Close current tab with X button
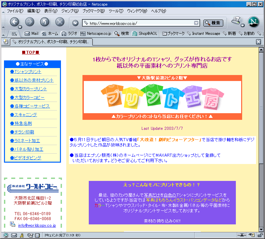The height and width of the screenshot is (239, 265). (258, 42)
